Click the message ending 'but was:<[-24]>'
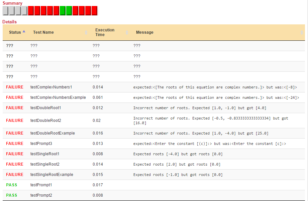Viewport: 308px width, 201px height. click(x=216, y=97)
